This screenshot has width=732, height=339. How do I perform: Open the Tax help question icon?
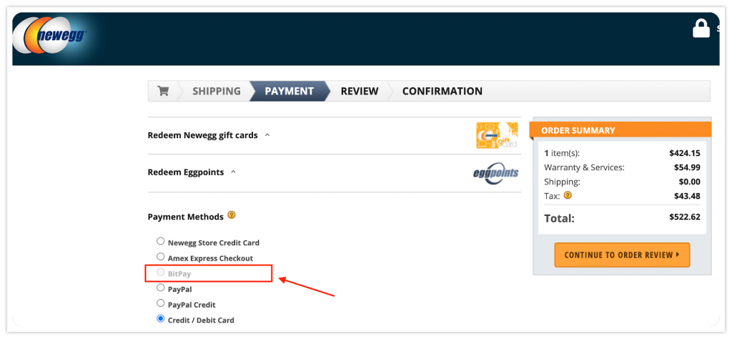click(567, 195)
